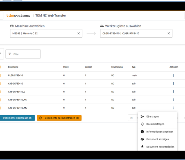Click the download icon for Dokument herunterladen
The height and width of the screenshot is (160, 185).
click(x=142, y=147)
